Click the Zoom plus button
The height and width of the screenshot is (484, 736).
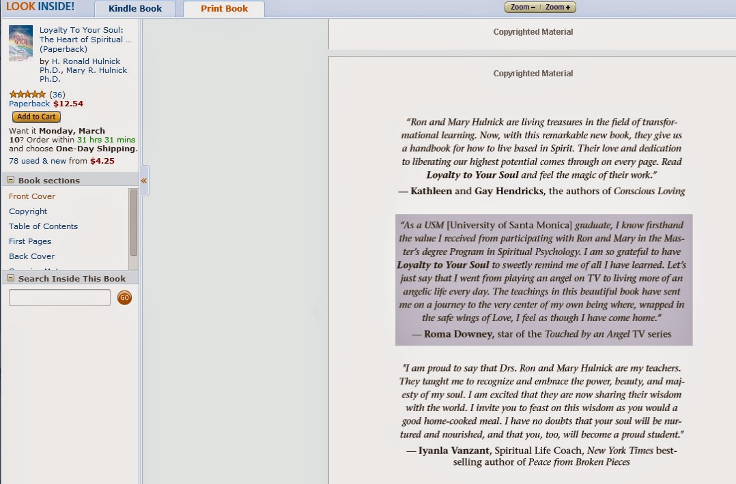(558, 7)
